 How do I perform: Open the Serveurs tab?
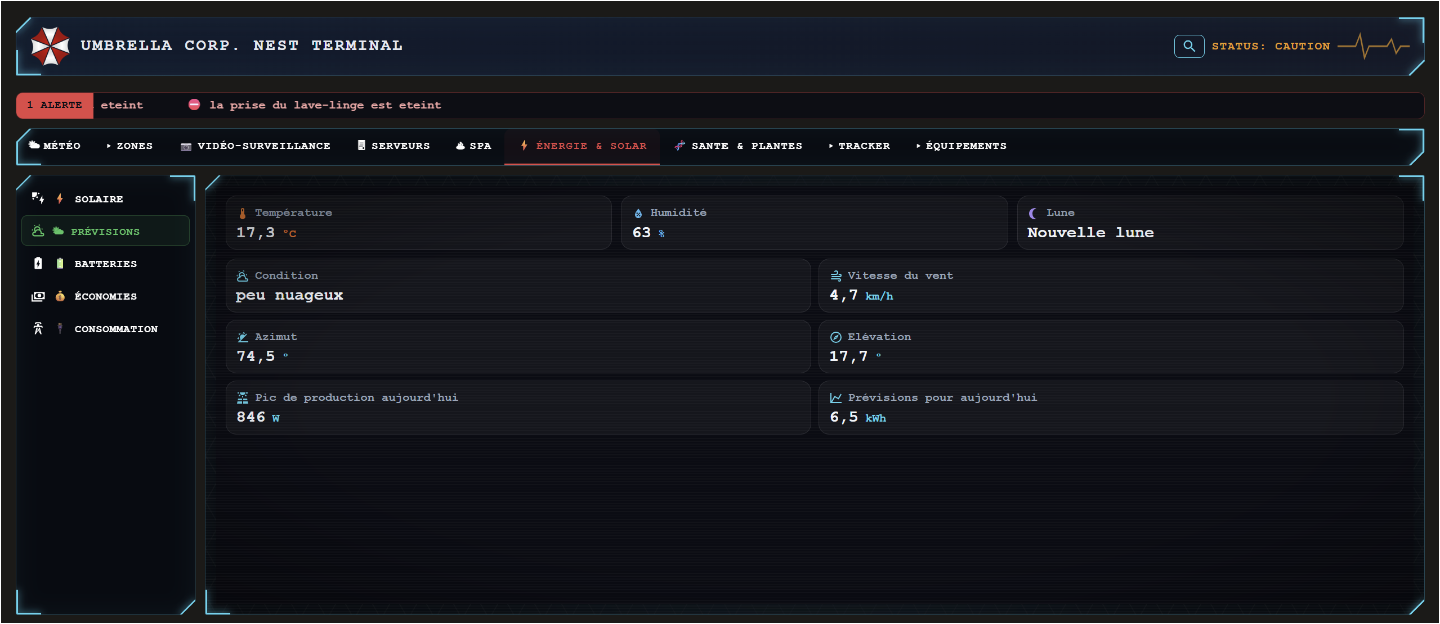point(393,146)
